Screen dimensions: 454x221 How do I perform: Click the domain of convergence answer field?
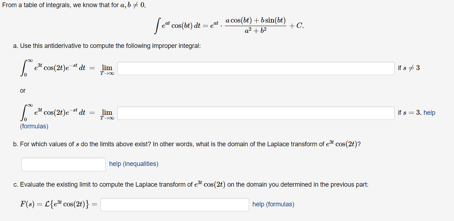pyautogui.click(x=63, y=164)
